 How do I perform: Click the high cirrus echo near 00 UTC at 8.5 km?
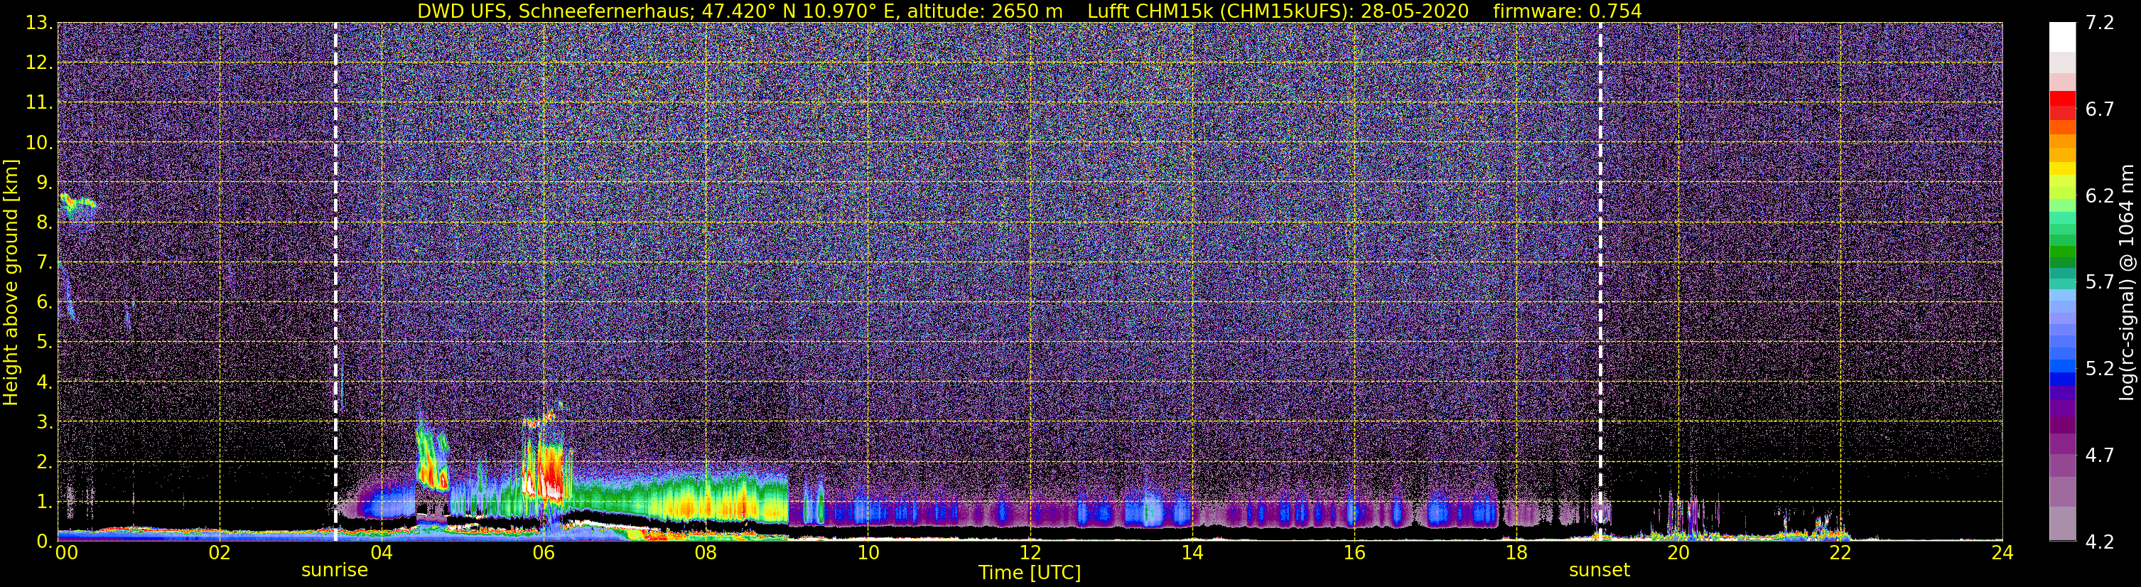[77, 205]
